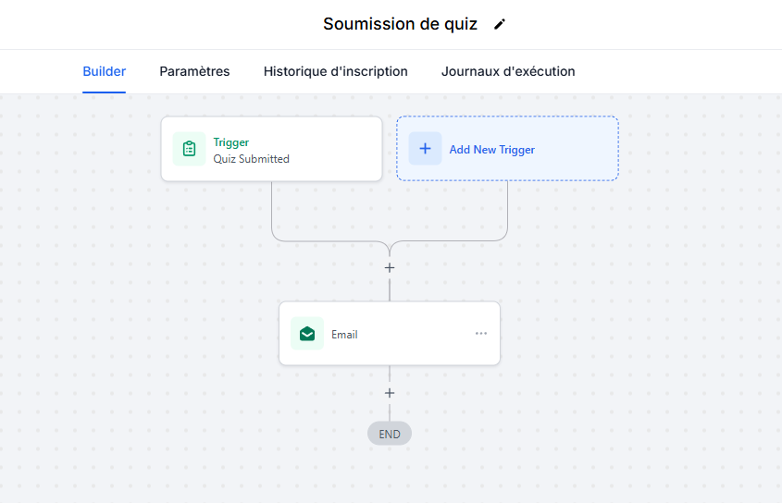Viewport: 782px width, 503px height.
Task: Click the Soumission de quiz title
Action: click(400, 24)
